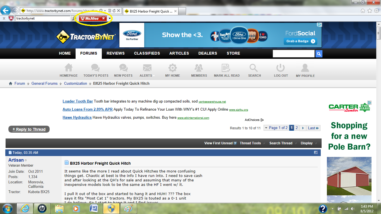Launch Microsoft Word from the taskbar
The height and width of the screenshot is (214, 381).
click(94, 208)
